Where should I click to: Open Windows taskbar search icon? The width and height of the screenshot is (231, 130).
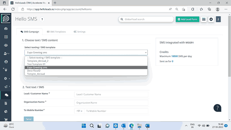(x=92, y=126)
